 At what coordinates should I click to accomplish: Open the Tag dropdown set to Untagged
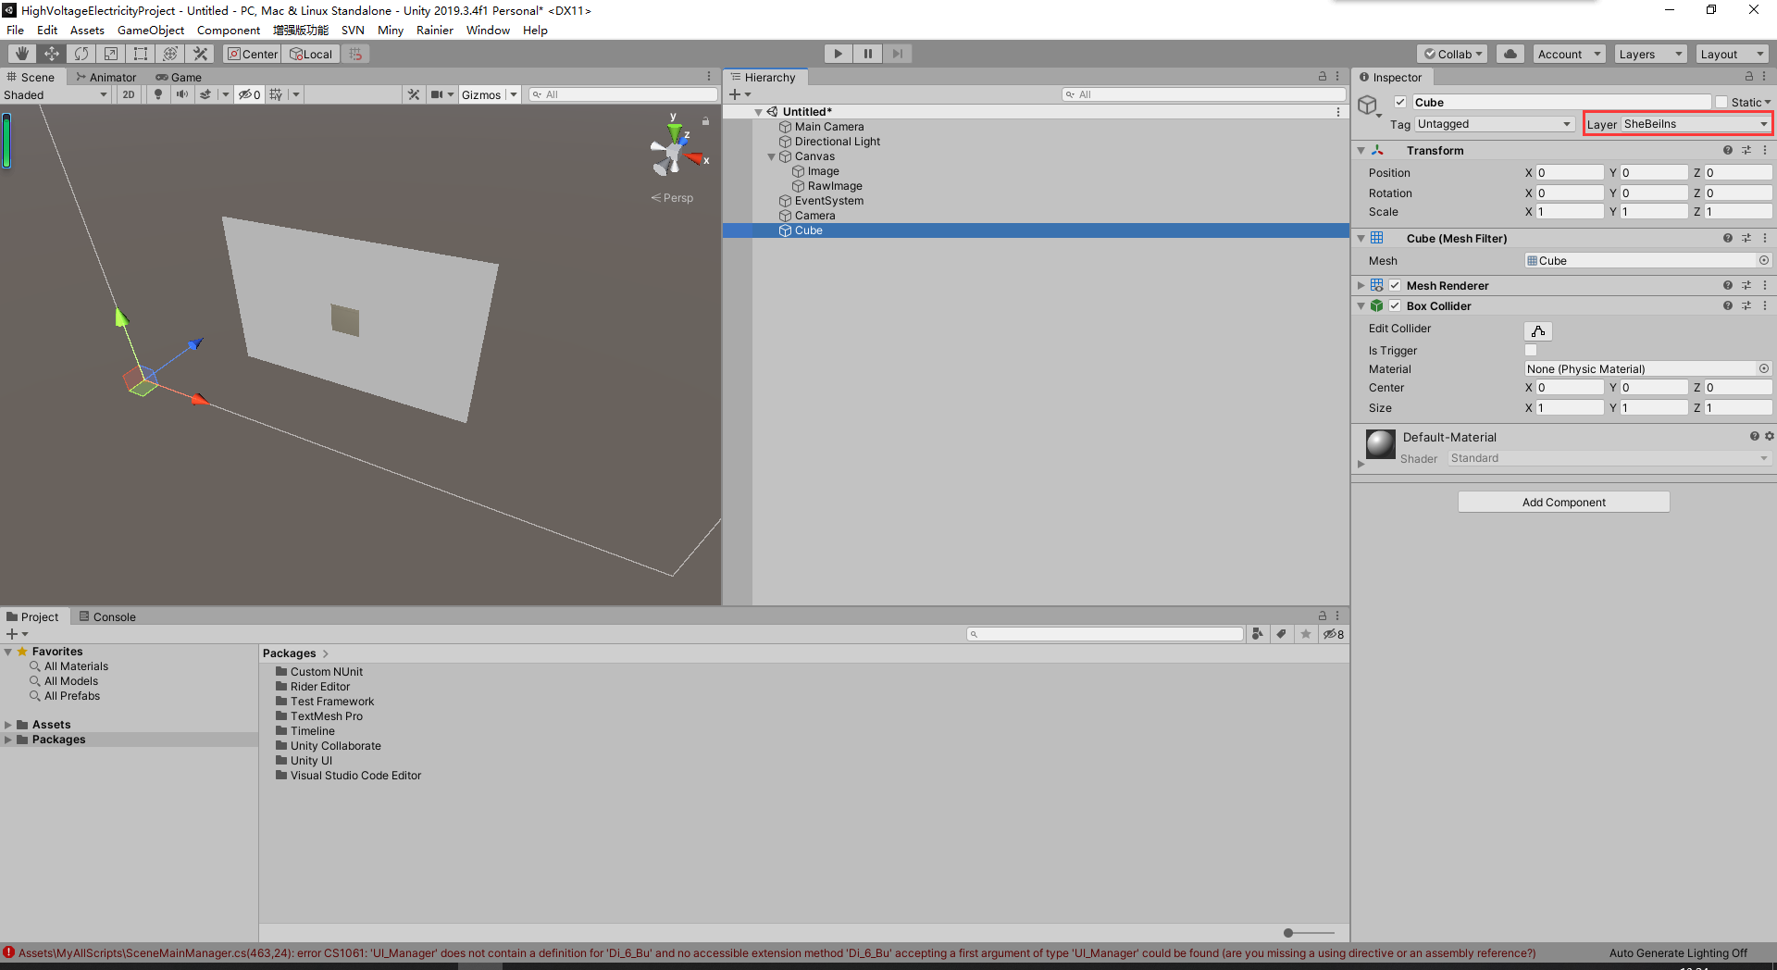[x=1493, y=123]
